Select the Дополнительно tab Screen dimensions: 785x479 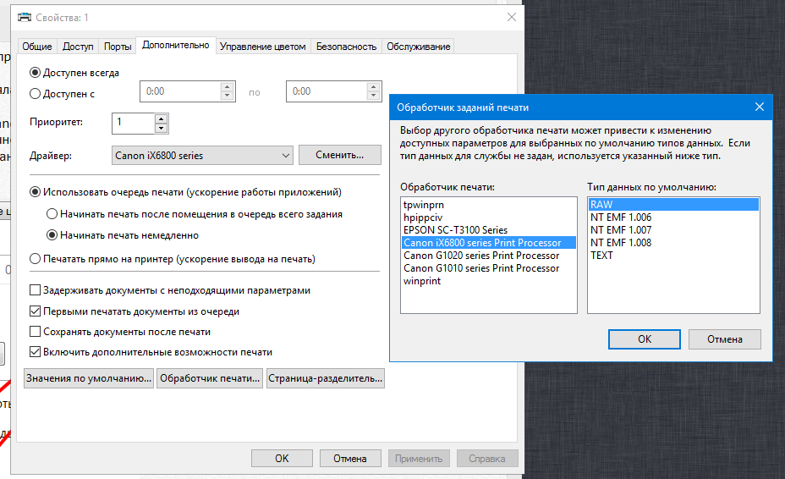point(176,45)
